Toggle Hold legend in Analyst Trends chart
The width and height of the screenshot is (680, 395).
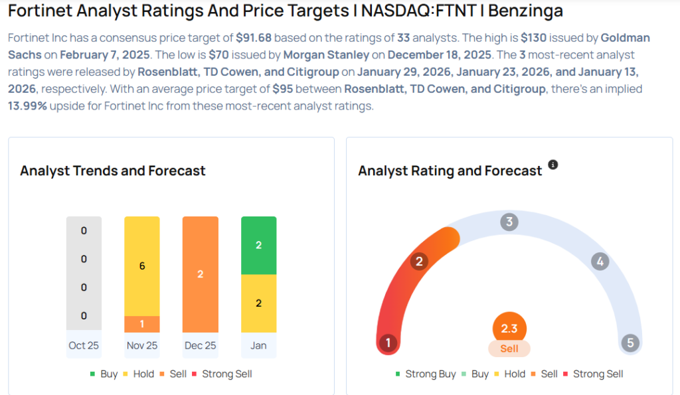tap(138, 374)
